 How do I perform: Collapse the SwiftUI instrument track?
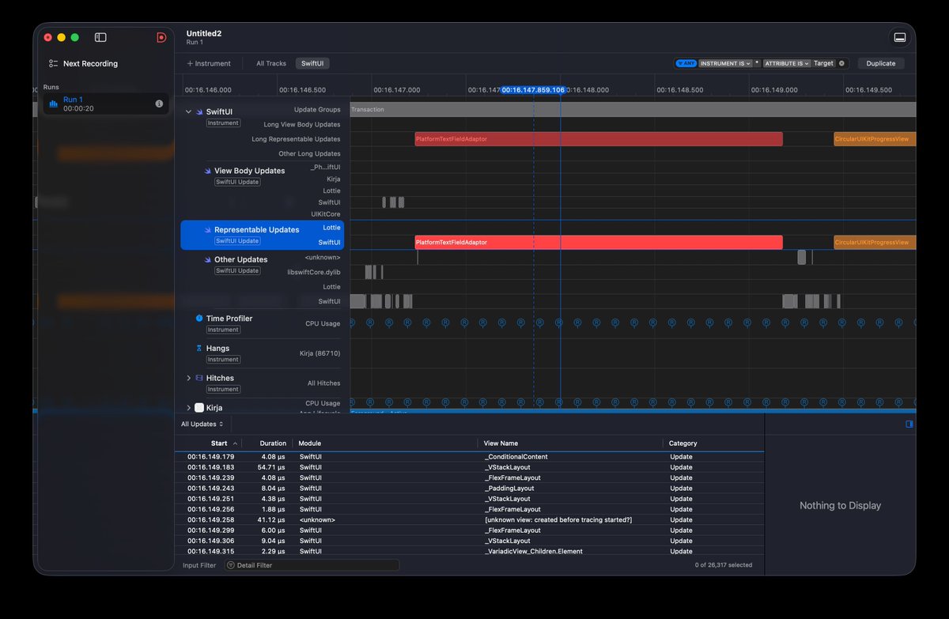(188, 111)
